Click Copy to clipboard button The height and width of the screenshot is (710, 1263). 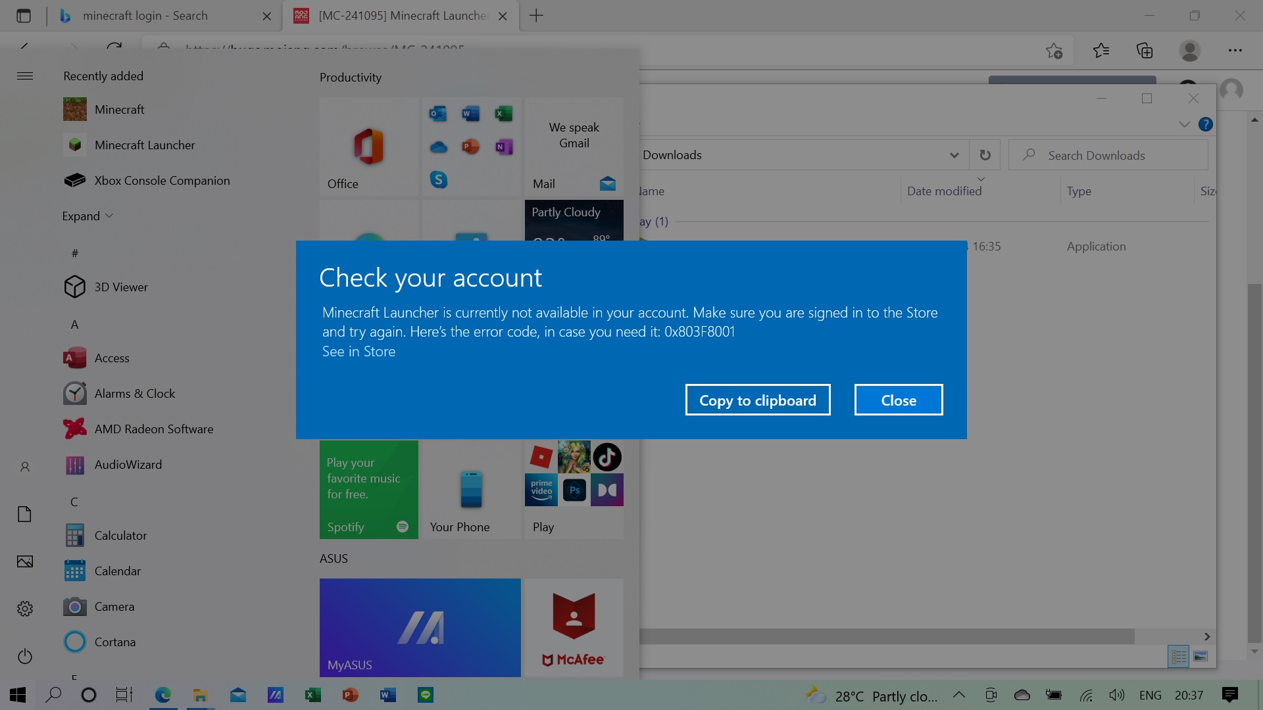click(x=757, y=400)
